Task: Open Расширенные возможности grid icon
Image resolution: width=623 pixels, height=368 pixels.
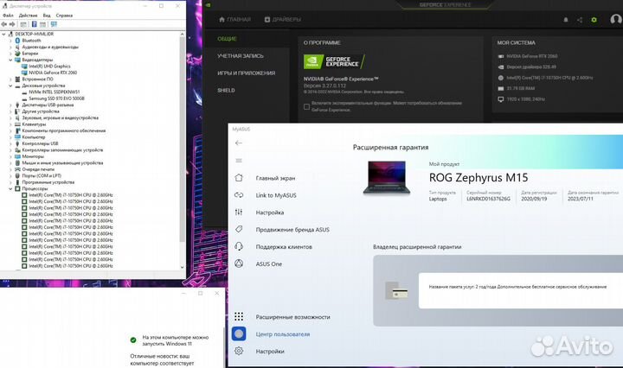Action: 239,316
